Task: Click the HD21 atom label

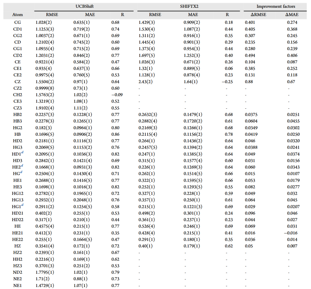Action: pos(18,213)
